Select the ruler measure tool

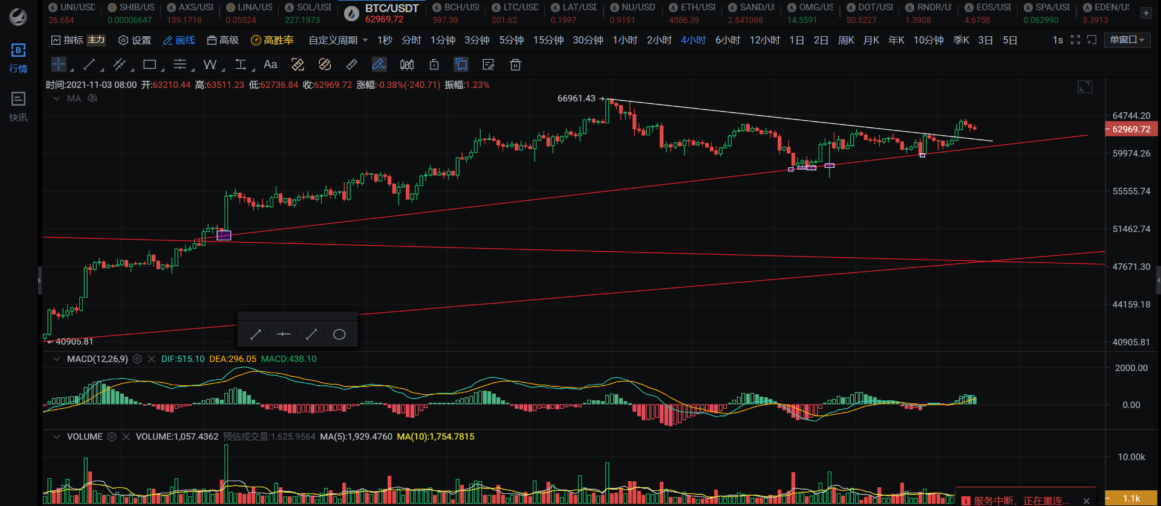(351, 65)
